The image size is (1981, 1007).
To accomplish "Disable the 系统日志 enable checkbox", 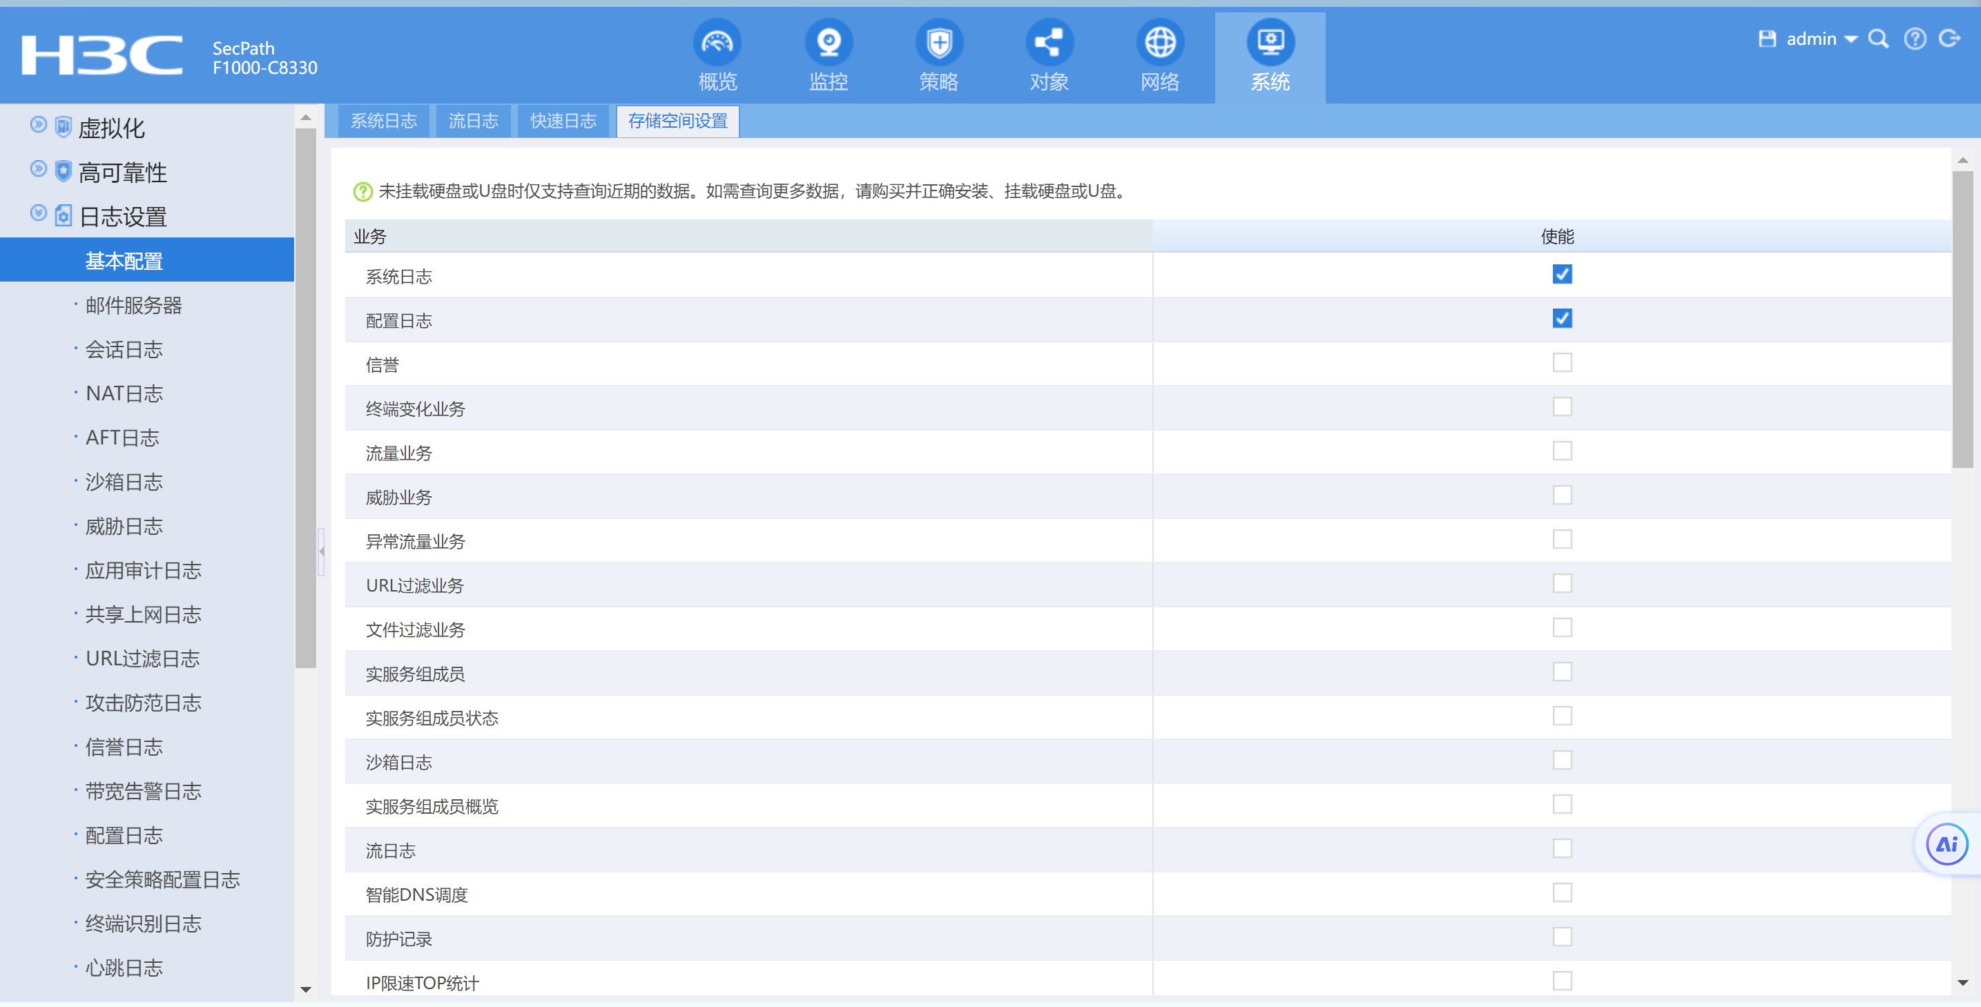I will (x=1561, y=275).
